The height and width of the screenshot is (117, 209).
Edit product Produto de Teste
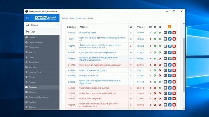170,32
